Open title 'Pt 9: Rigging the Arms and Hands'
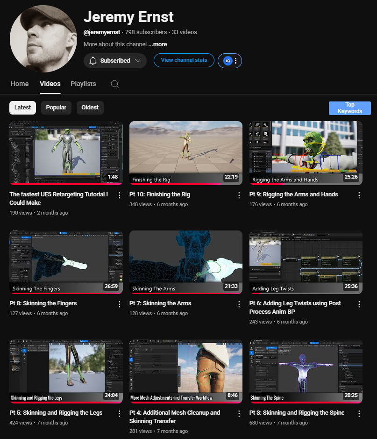This screenshot has height=439, width=377. pos(294,194)
